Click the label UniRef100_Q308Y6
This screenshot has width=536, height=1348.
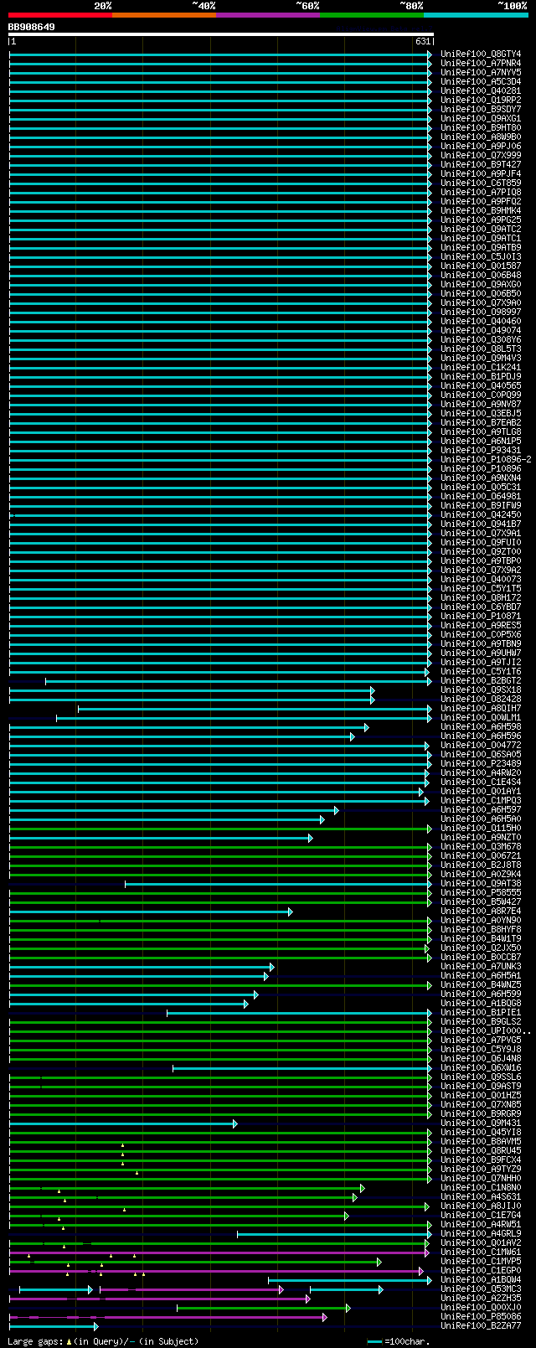481,340
